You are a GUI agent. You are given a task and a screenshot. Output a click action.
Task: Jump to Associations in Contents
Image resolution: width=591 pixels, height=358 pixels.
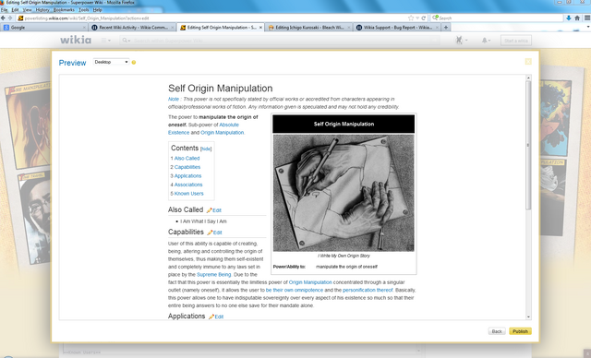click(188, 185)
